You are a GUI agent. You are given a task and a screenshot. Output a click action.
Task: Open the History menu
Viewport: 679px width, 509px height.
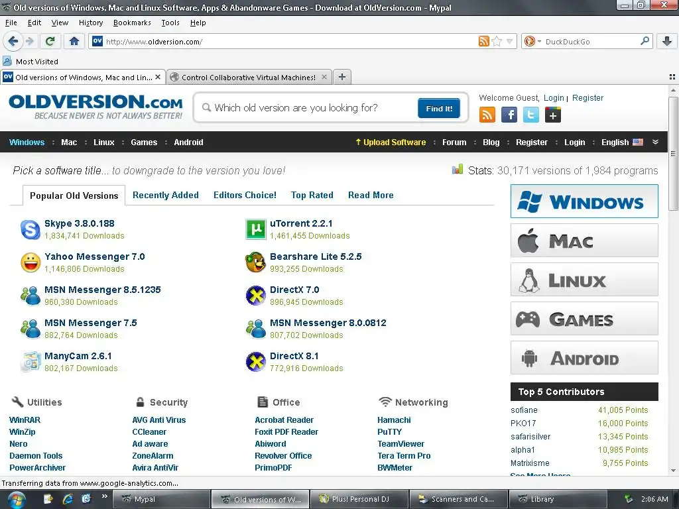click(90, 23)
